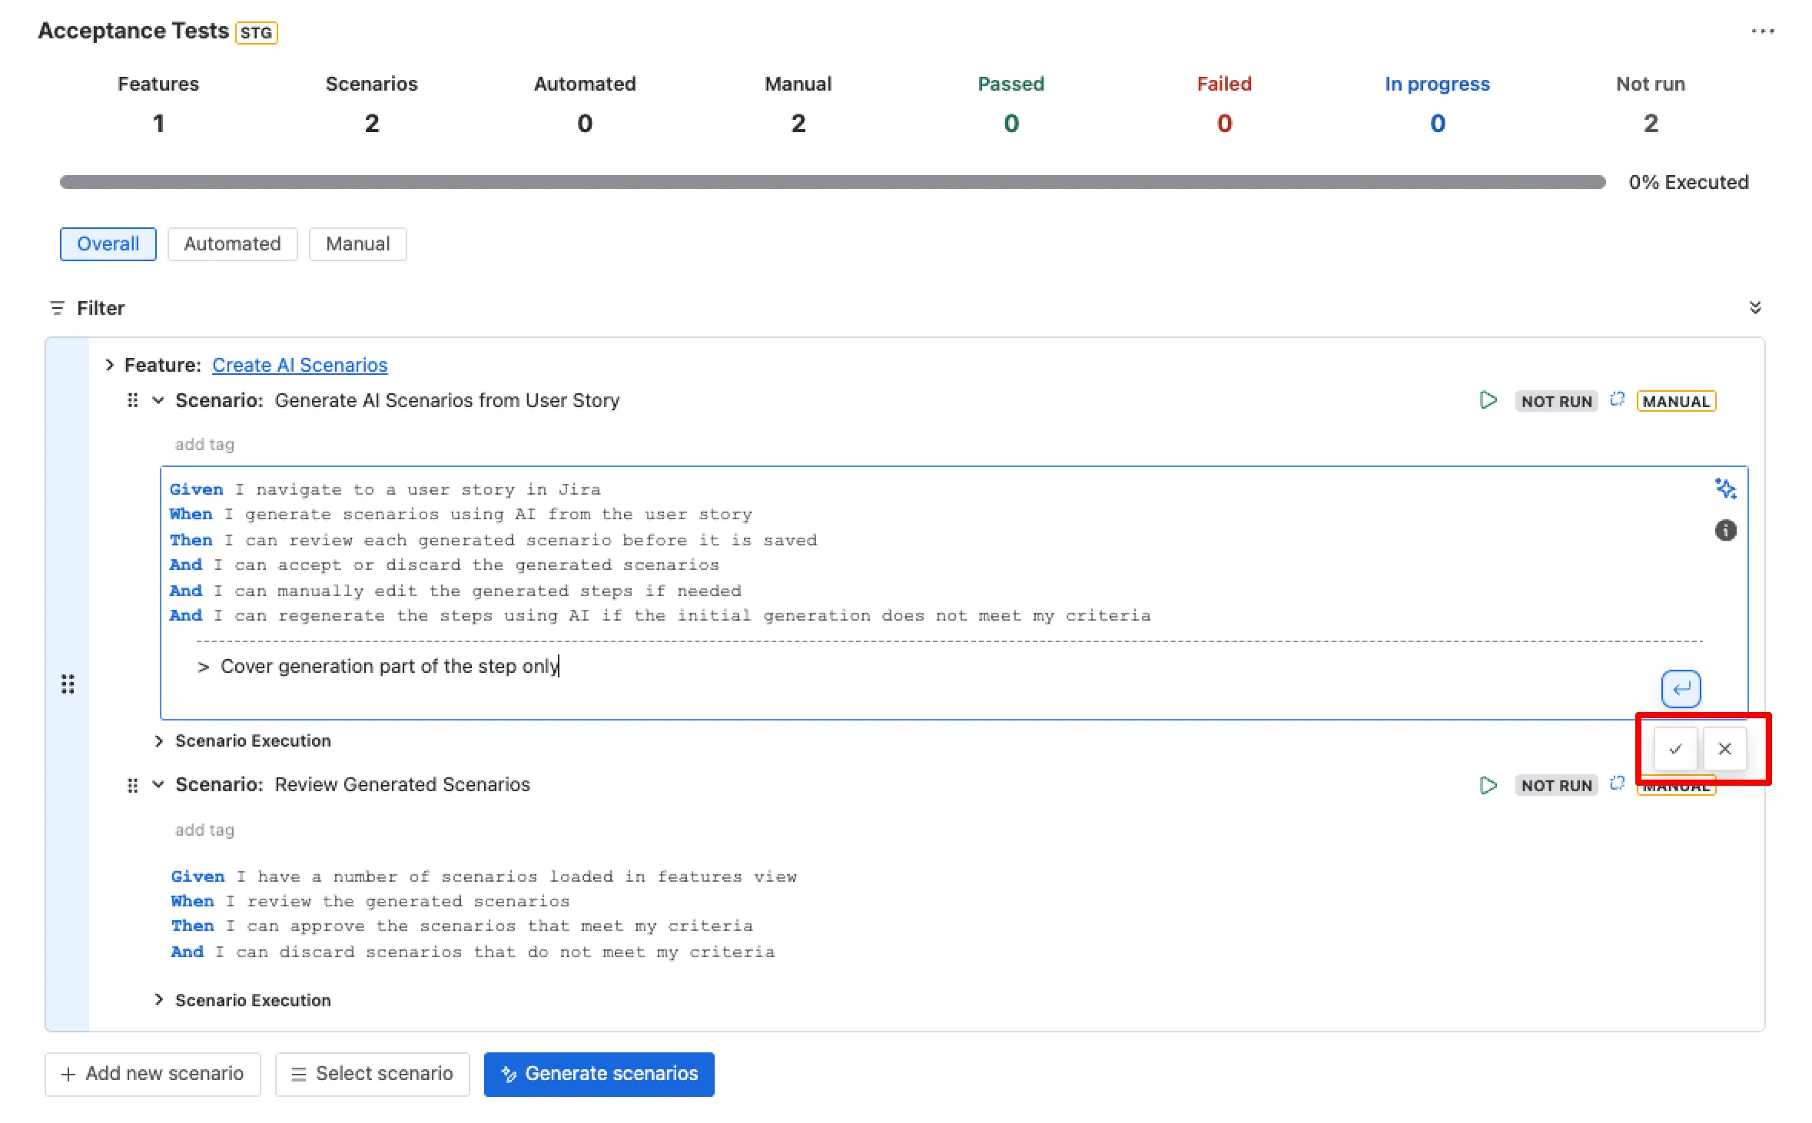Image resolution: width=1812 pixels, height=1123 pixels.
Task: Confirm the step edits with the checkmark button
Action: pos(1675,748)
